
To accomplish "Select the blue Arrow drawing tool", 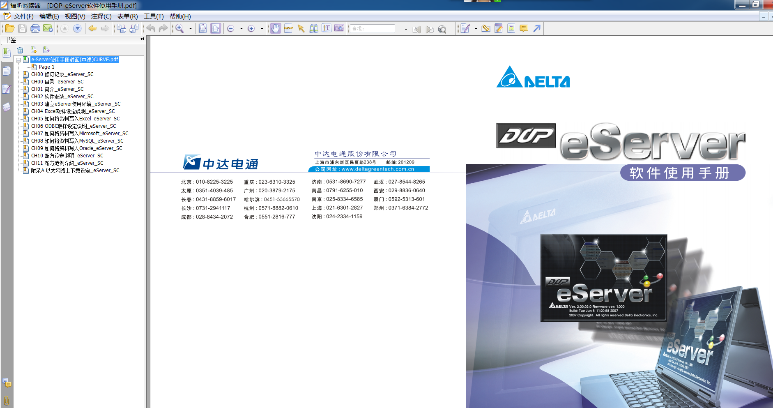I will (537, 28).
